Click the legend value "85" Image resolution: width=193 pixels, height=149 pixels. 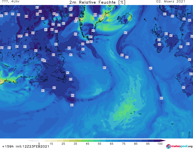(x=136, y=144)
